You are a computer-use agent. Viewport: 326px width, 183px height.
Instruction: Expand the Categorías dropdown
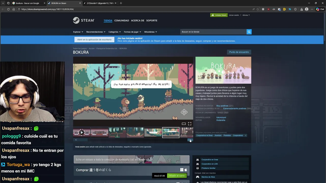(115, 32)
